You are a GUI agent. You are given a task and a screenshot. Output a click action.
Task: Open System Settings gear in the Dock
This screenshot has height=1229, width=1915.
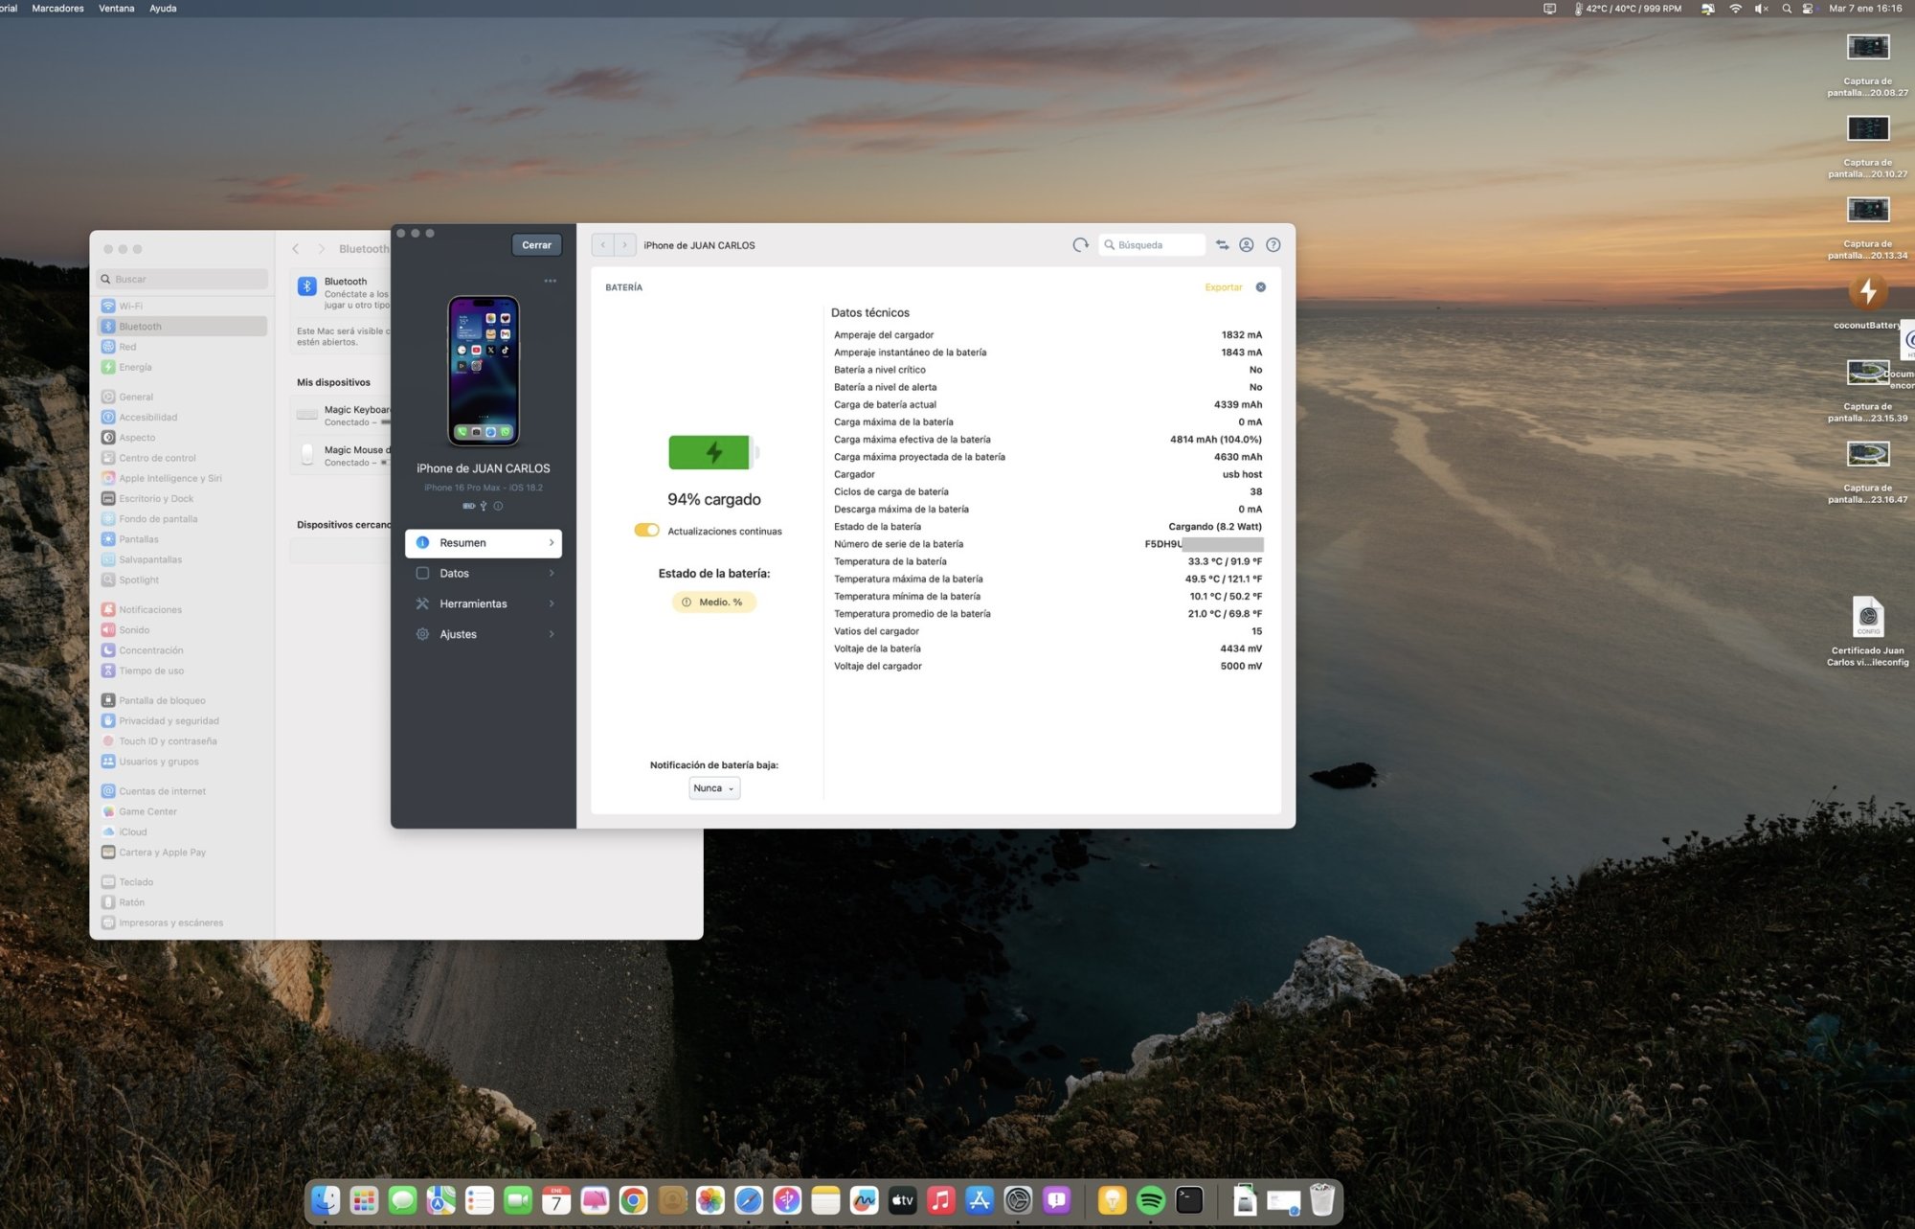tap(1018, 1199)
